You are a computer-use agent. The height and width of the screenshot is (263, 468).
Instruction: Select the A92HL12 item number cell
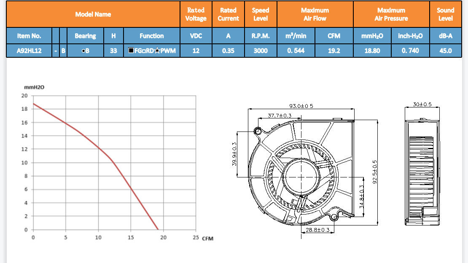[x=29, y=51]
